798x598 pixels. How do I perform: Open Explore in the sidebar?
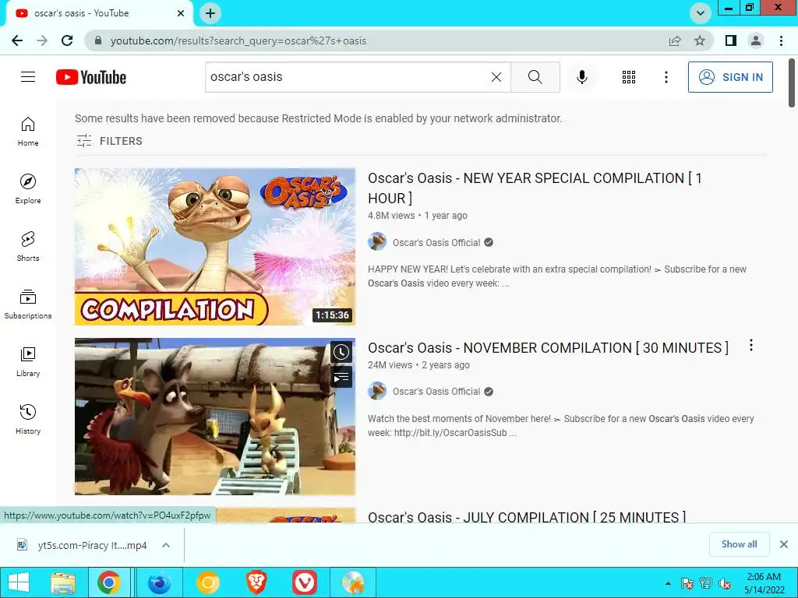click(28, 189)
